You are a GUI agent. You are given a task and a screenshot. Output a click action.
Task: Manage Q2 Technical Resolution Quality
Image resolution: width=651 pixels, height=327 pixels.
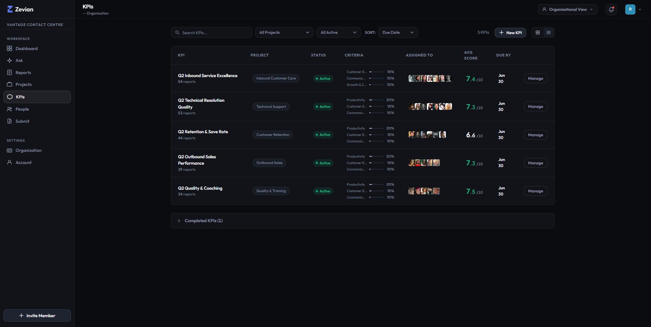coord(535,107)
